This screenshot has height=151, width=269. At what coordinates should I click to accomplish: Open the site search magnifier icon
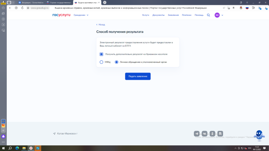[x=208, y=15]
